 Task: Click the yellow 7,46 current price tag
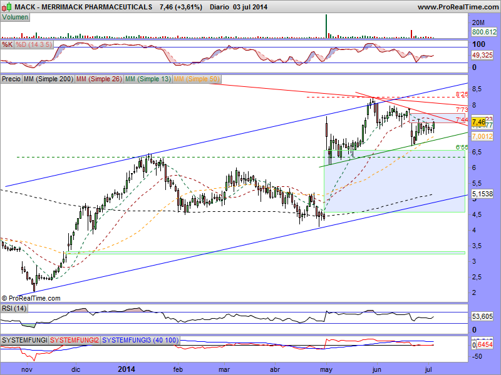click(x=478, y=122)
